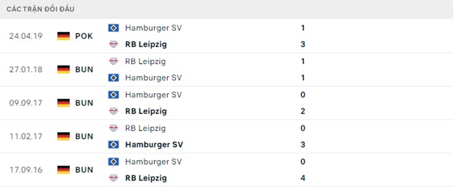The image size is (456, 187).
Task: Open bold Hamburger SV team in 11.02.17 match
Action: (154, 145)
